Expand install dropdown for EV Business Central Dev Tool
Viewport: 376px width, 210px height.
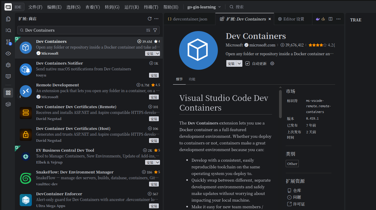158,162
